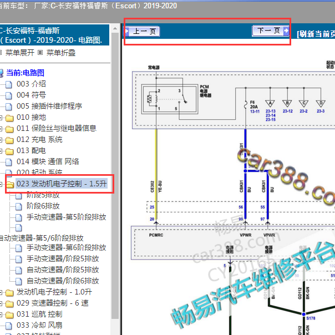Collapse the 023 发动机电子控制 tree node

click(x=1, y=184)
